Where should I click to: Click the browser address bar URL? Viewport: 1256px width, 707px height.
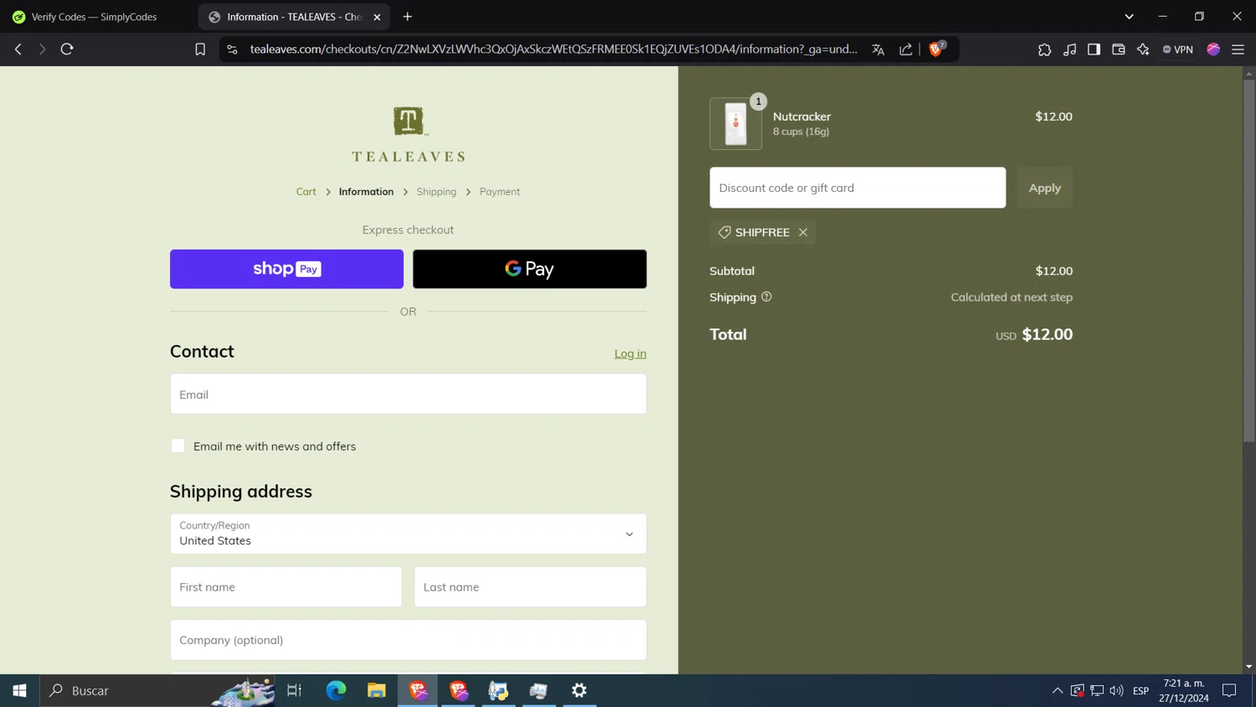point(553,49)
